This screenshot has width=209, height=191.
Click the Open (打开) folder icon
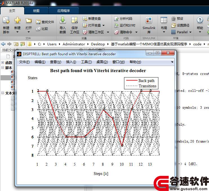[28, 21]
